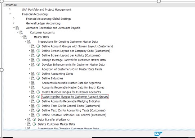Screen dimensions: 195x138
Task: Open documentation icon for Accounts Receivable Master Data for Argentina
Action: (x=33, y=83)
